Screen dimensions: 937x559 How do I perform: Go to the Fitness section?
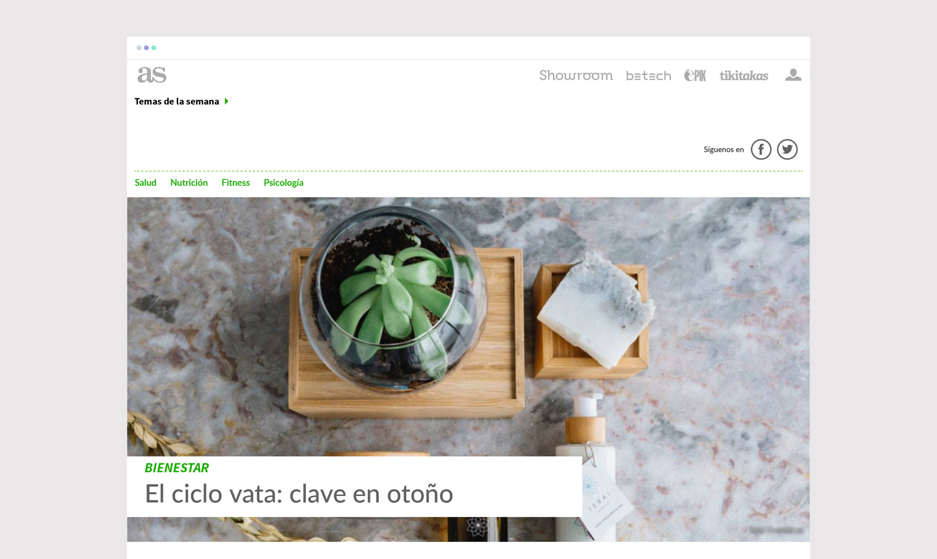[236, 182]
